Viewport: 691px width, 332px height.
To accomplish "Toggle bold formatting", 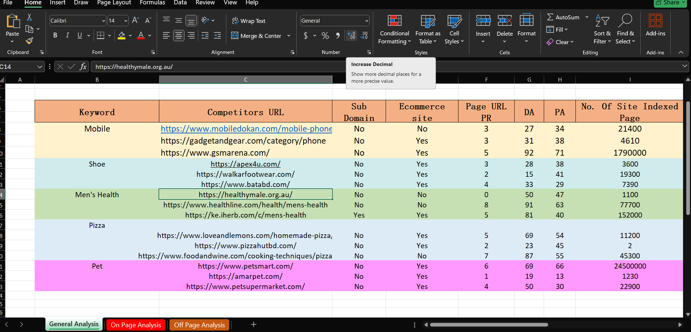I will (55, 35).
